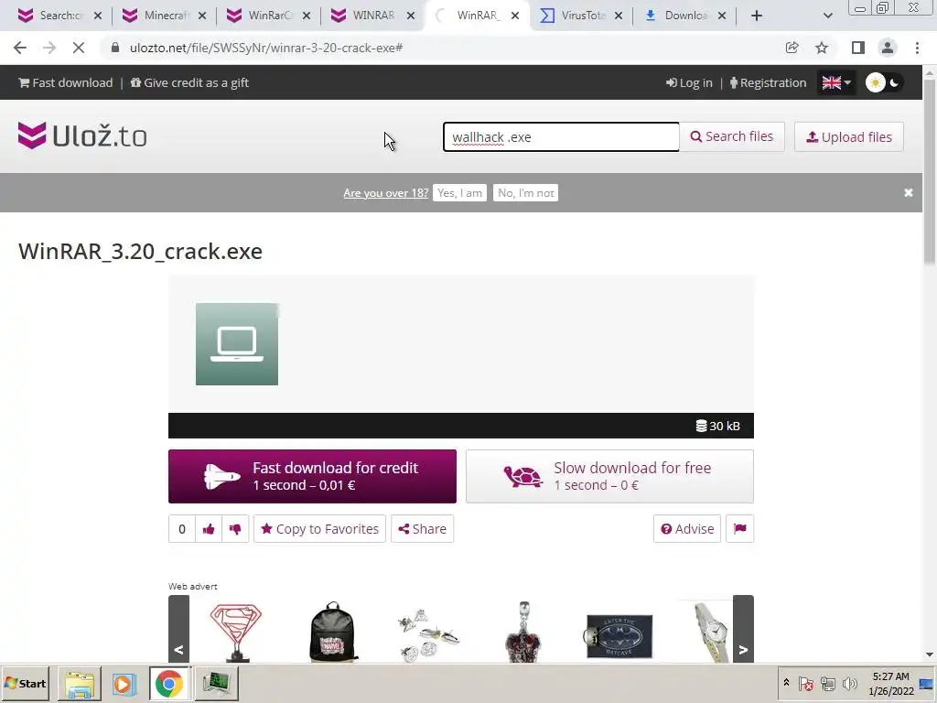Viewport: 937px width, 703px height.
Task: Show next adverts with right arrow
Action: pos(743,629)
